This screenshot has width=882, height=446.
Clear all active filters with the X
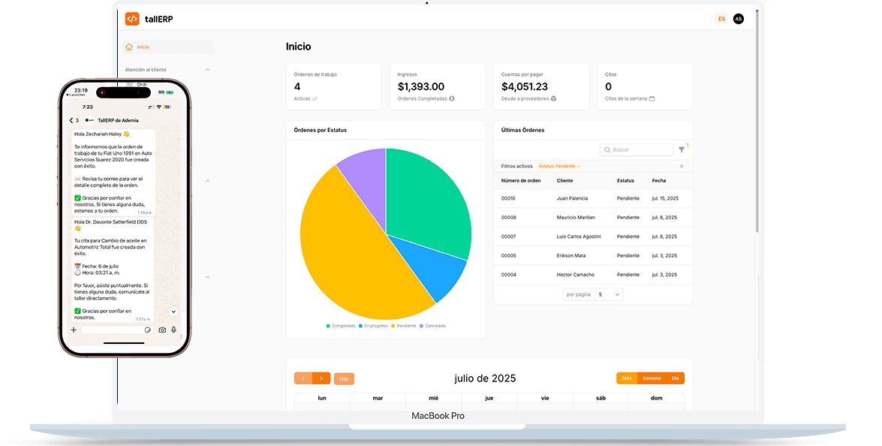pos(682,166)
